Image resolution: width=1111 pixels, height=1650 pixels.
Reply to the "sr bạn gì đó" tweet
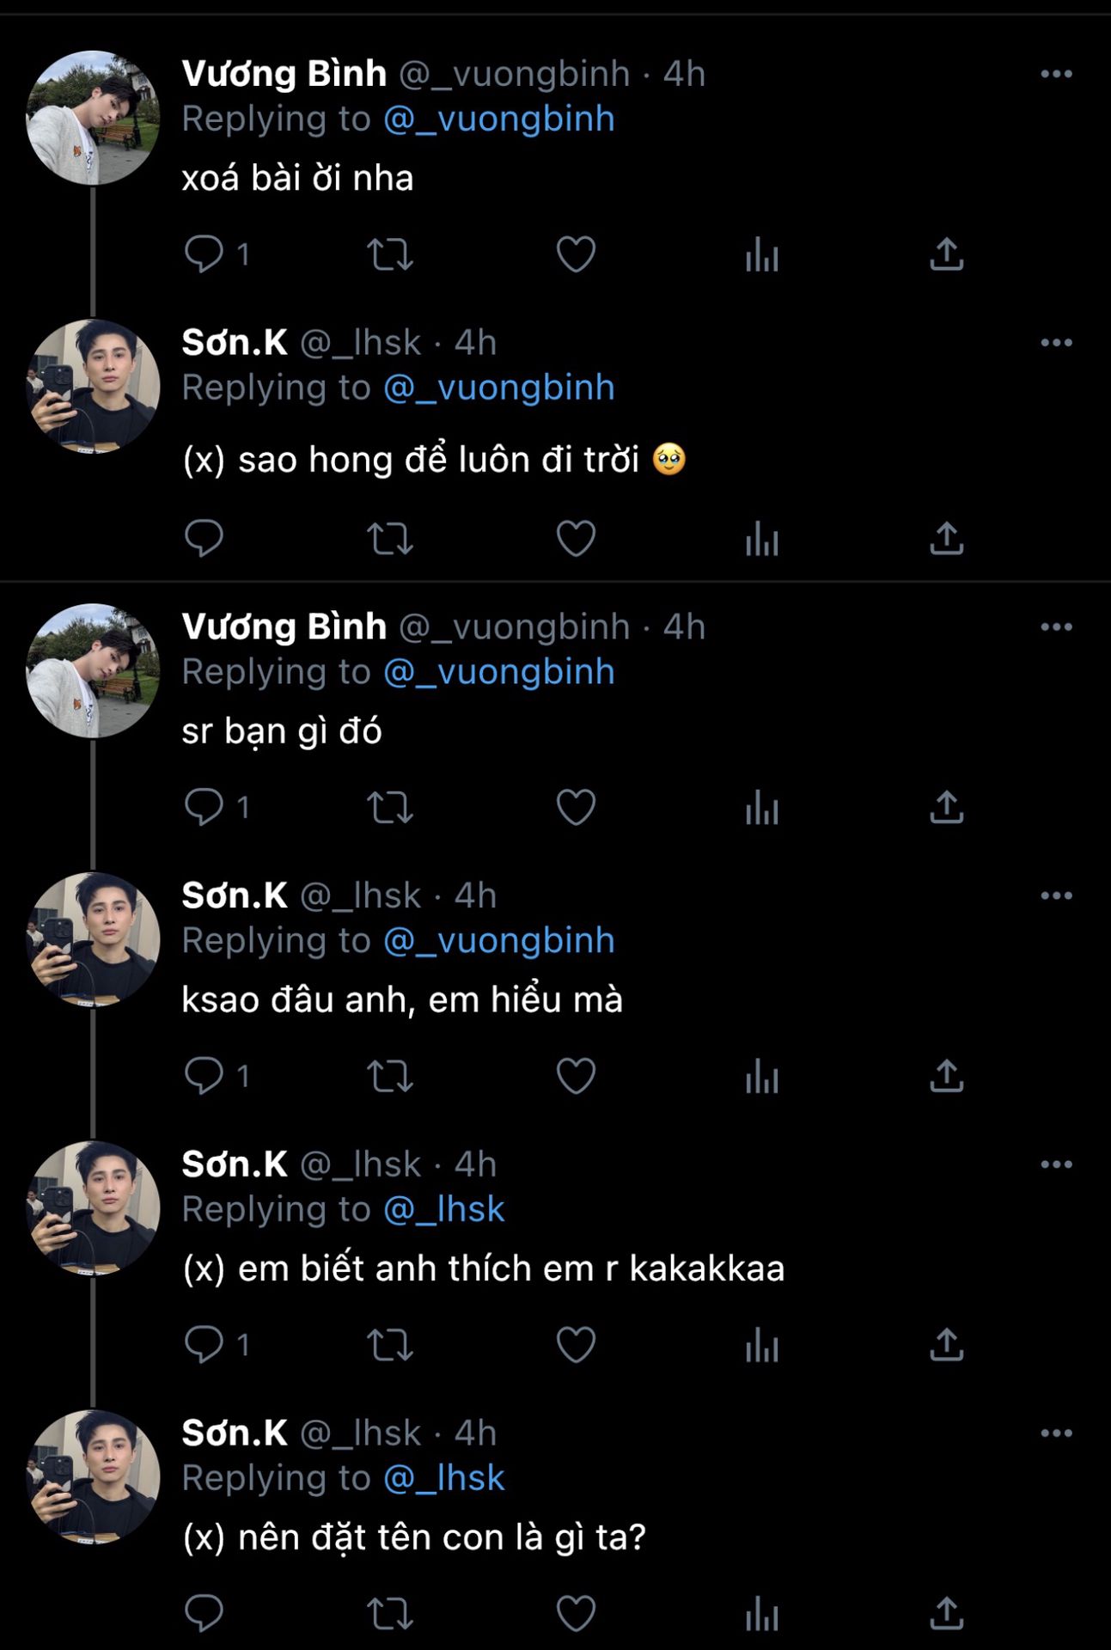coord(204,807)
